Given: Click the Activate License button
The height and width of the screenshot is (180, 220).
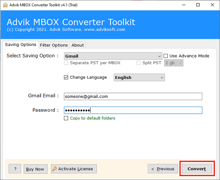Looking at the screenshot, I should pos(74,169).
